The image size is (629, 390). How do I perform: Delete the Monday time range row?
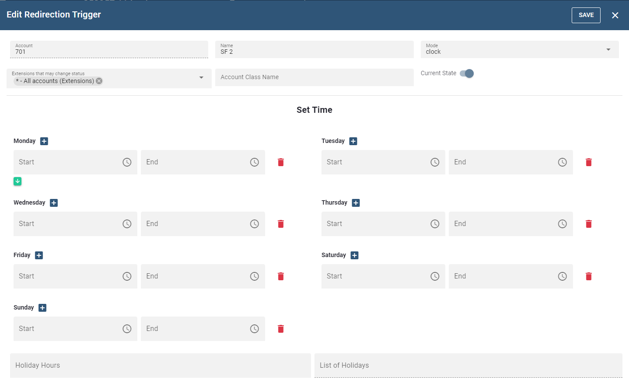pyautogui.click(x=281, y=162)
